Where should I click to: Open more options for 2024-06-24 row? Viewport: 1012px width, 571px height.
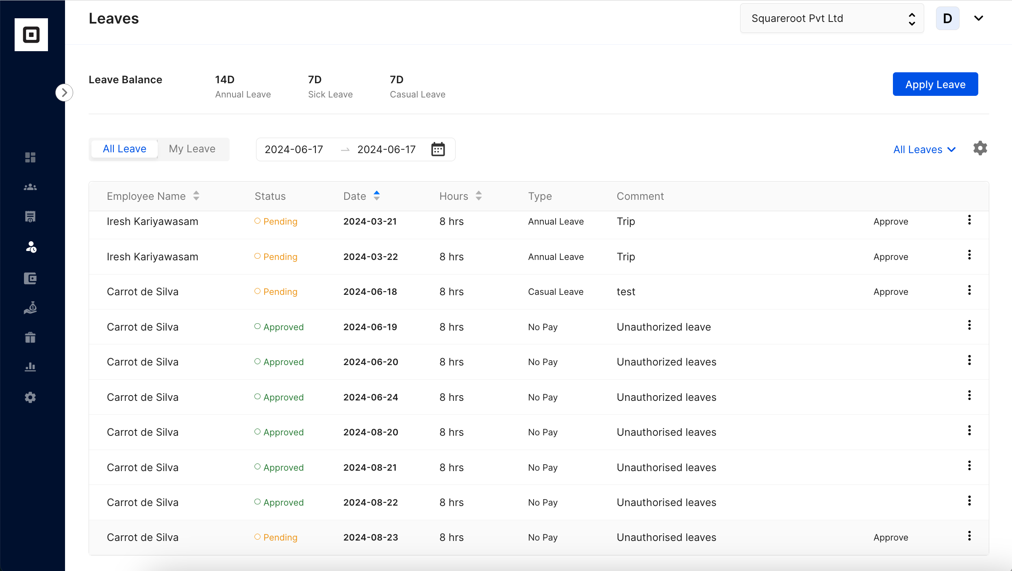pyautogui.click(x=969, y=395)
